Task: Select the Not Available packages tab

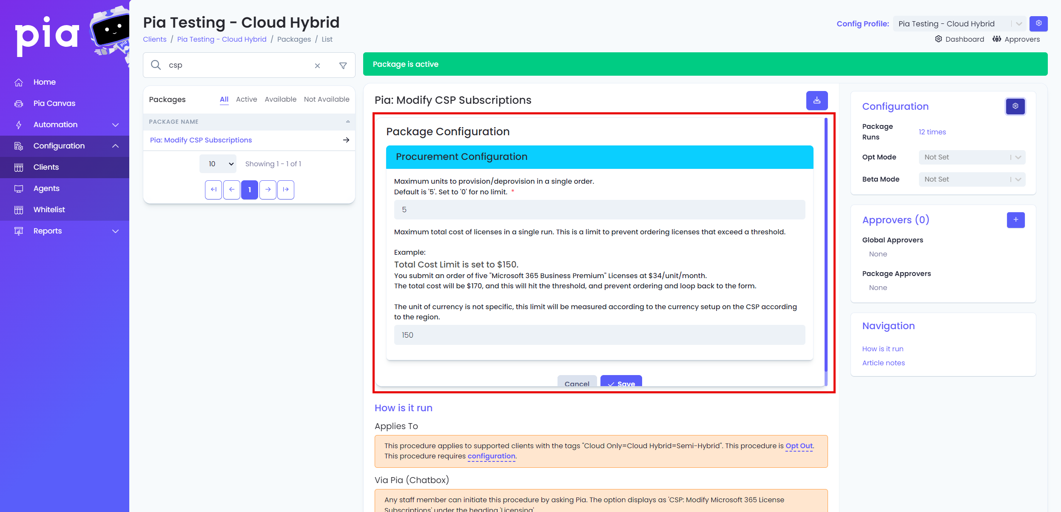Action: 327,99
